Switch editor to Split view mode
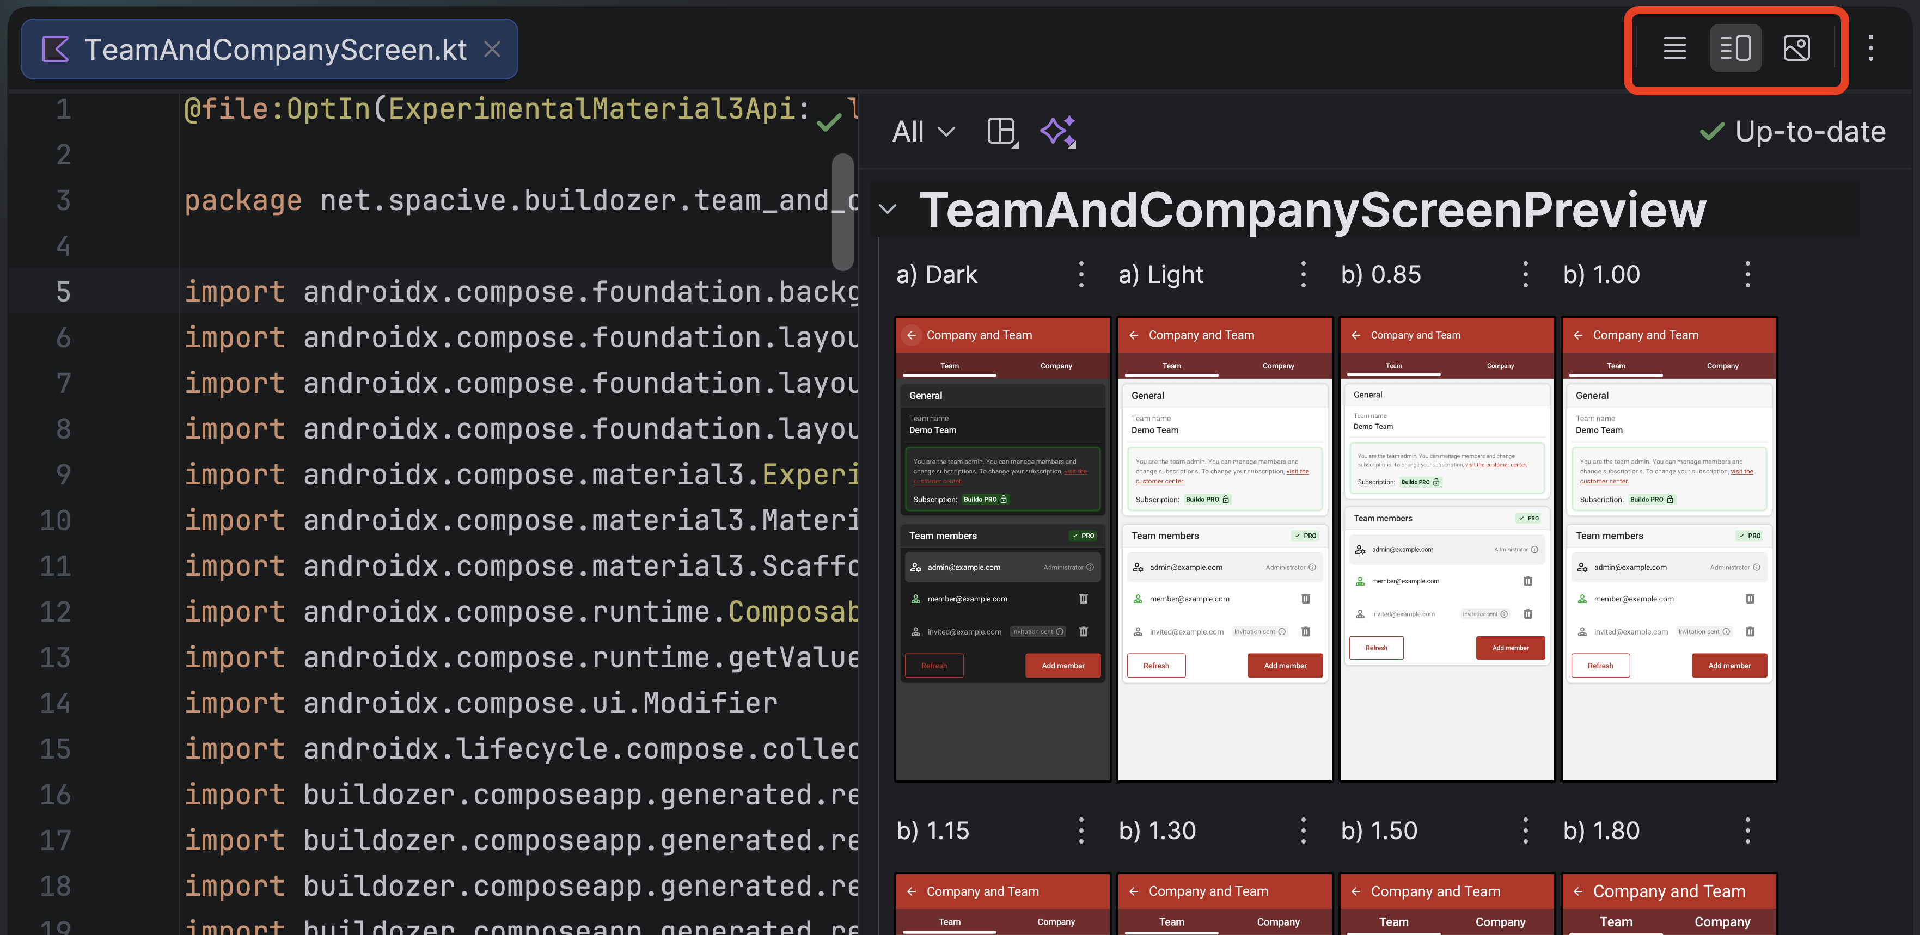Viewport: 1920px width, 935px height. [1735, 48]
